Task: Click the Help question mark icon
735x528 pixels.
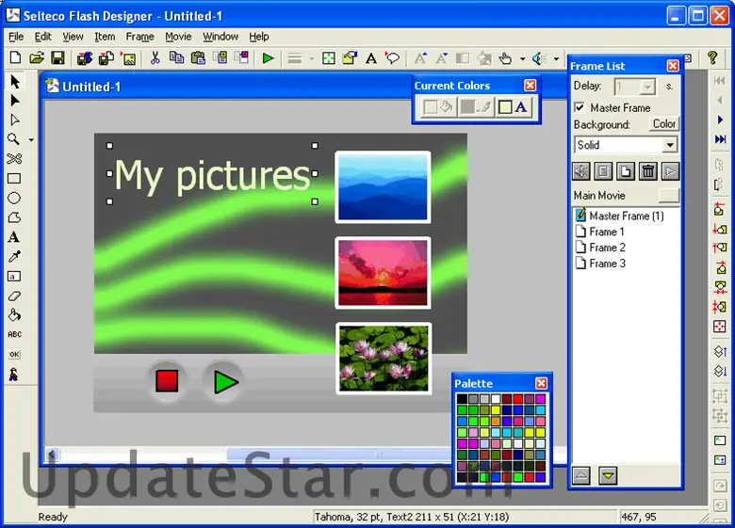Action: click(x=712, y=58)
